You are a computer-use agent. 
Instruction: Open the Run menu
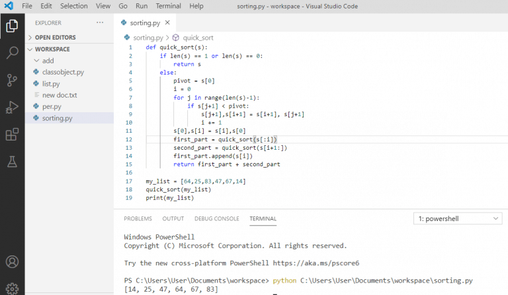pyautogui.click(x=142, y=6)
